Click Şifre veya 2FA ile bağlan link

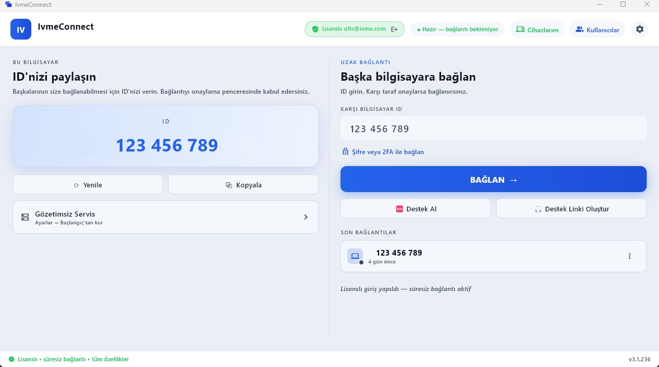point(388,152)
